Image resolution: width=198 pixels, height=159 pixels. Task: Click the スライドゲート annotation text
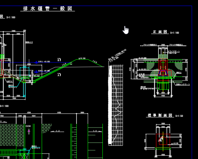tap(173, 51)
